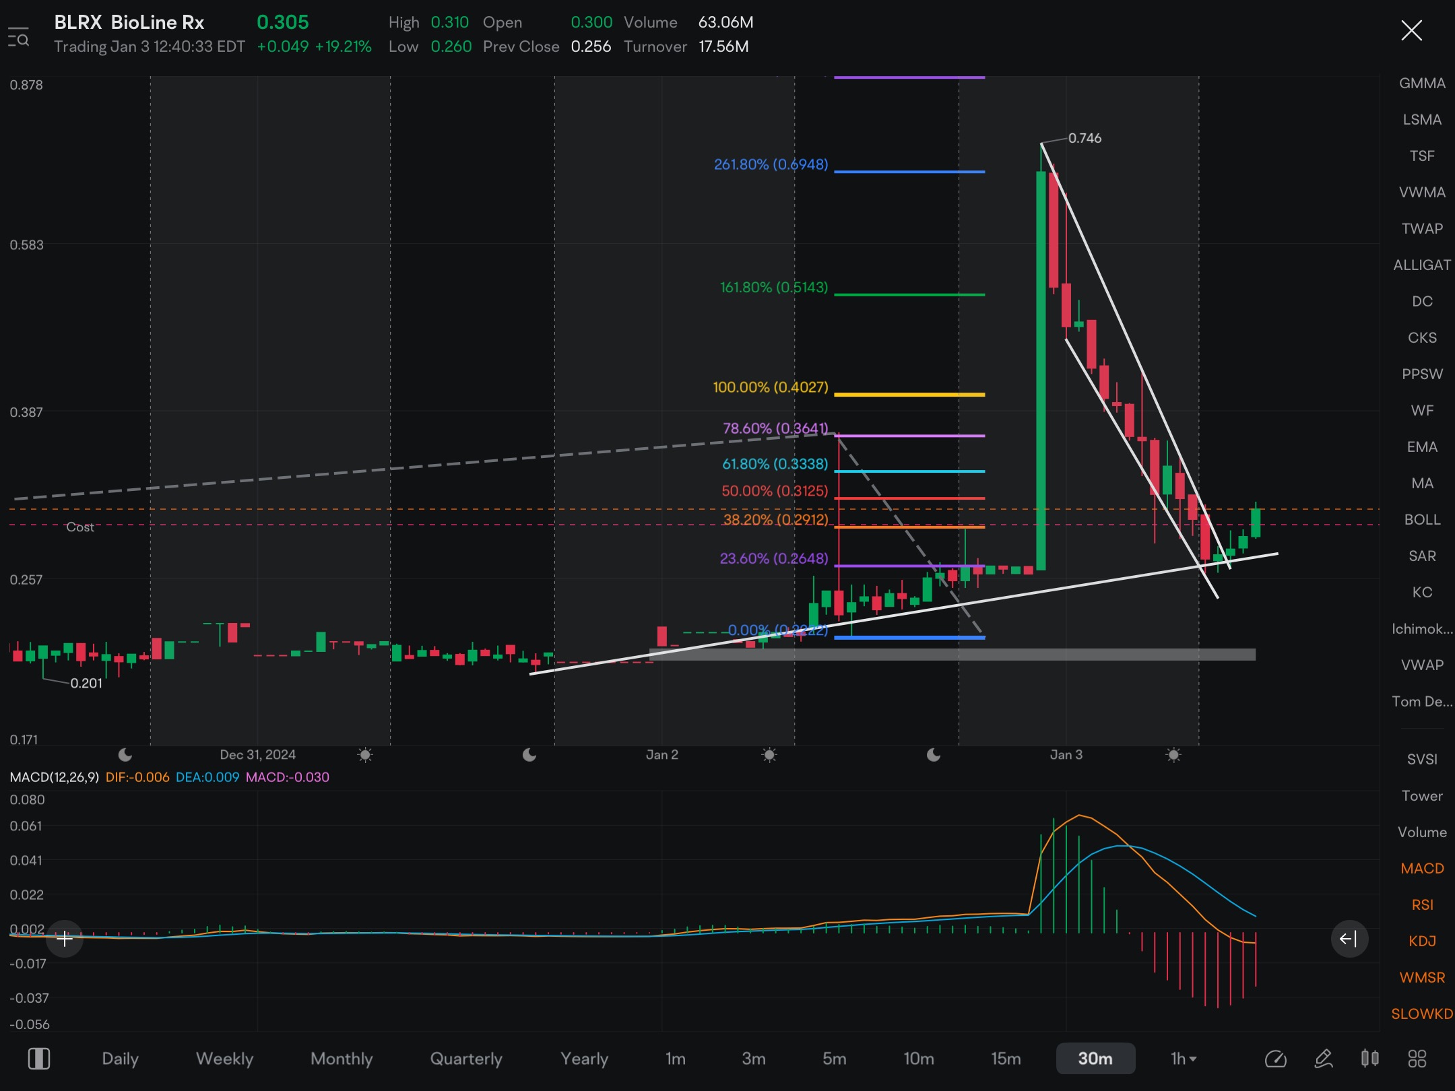The image size is (1455, 1091).
Task: Toggle the Tom De... indicator
Action: [1422, 701]
